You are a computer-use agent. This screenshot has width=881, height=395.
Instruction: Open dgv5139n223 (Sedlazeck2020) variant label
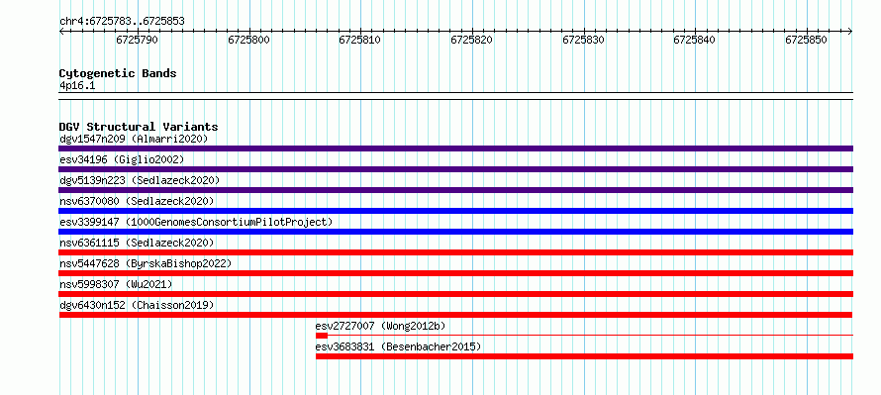pyautogui.click(x=140, y=180)
